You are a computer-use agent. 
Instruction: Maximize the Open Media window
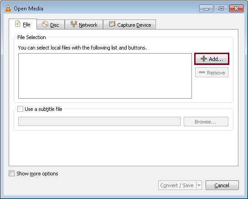(x=221, y=8)
